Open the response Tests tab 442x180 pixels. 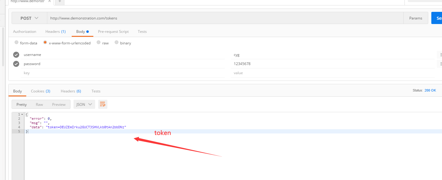96,91
